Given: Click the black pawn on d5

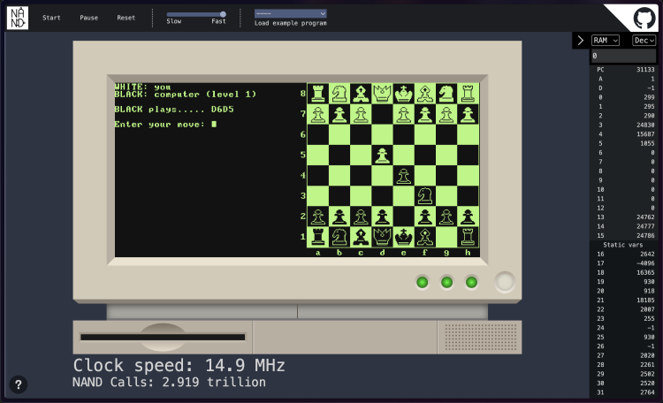Looking at the screenshot, I should click(382, 155).
